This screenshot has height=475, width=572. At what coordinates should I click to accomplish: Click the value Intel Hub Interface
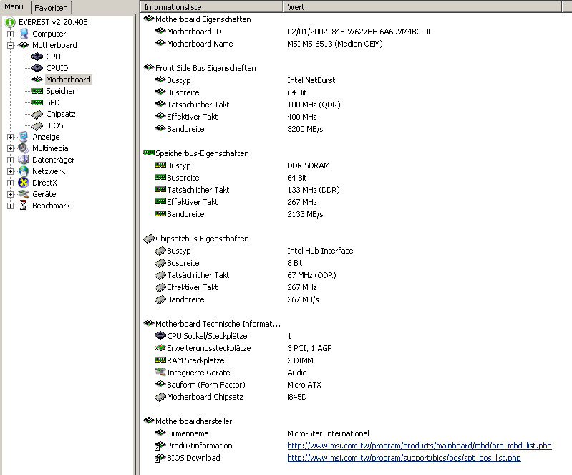tap(320, 251)
